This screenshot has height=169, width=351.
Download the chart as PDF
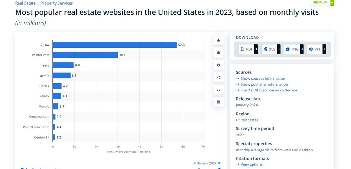point(248,49)
